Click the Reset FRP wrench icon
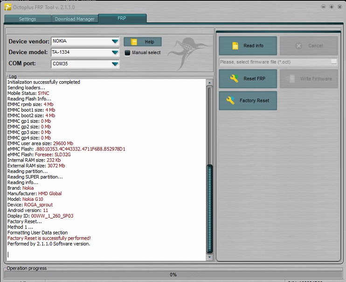346x282 pixels. [234, 78]
